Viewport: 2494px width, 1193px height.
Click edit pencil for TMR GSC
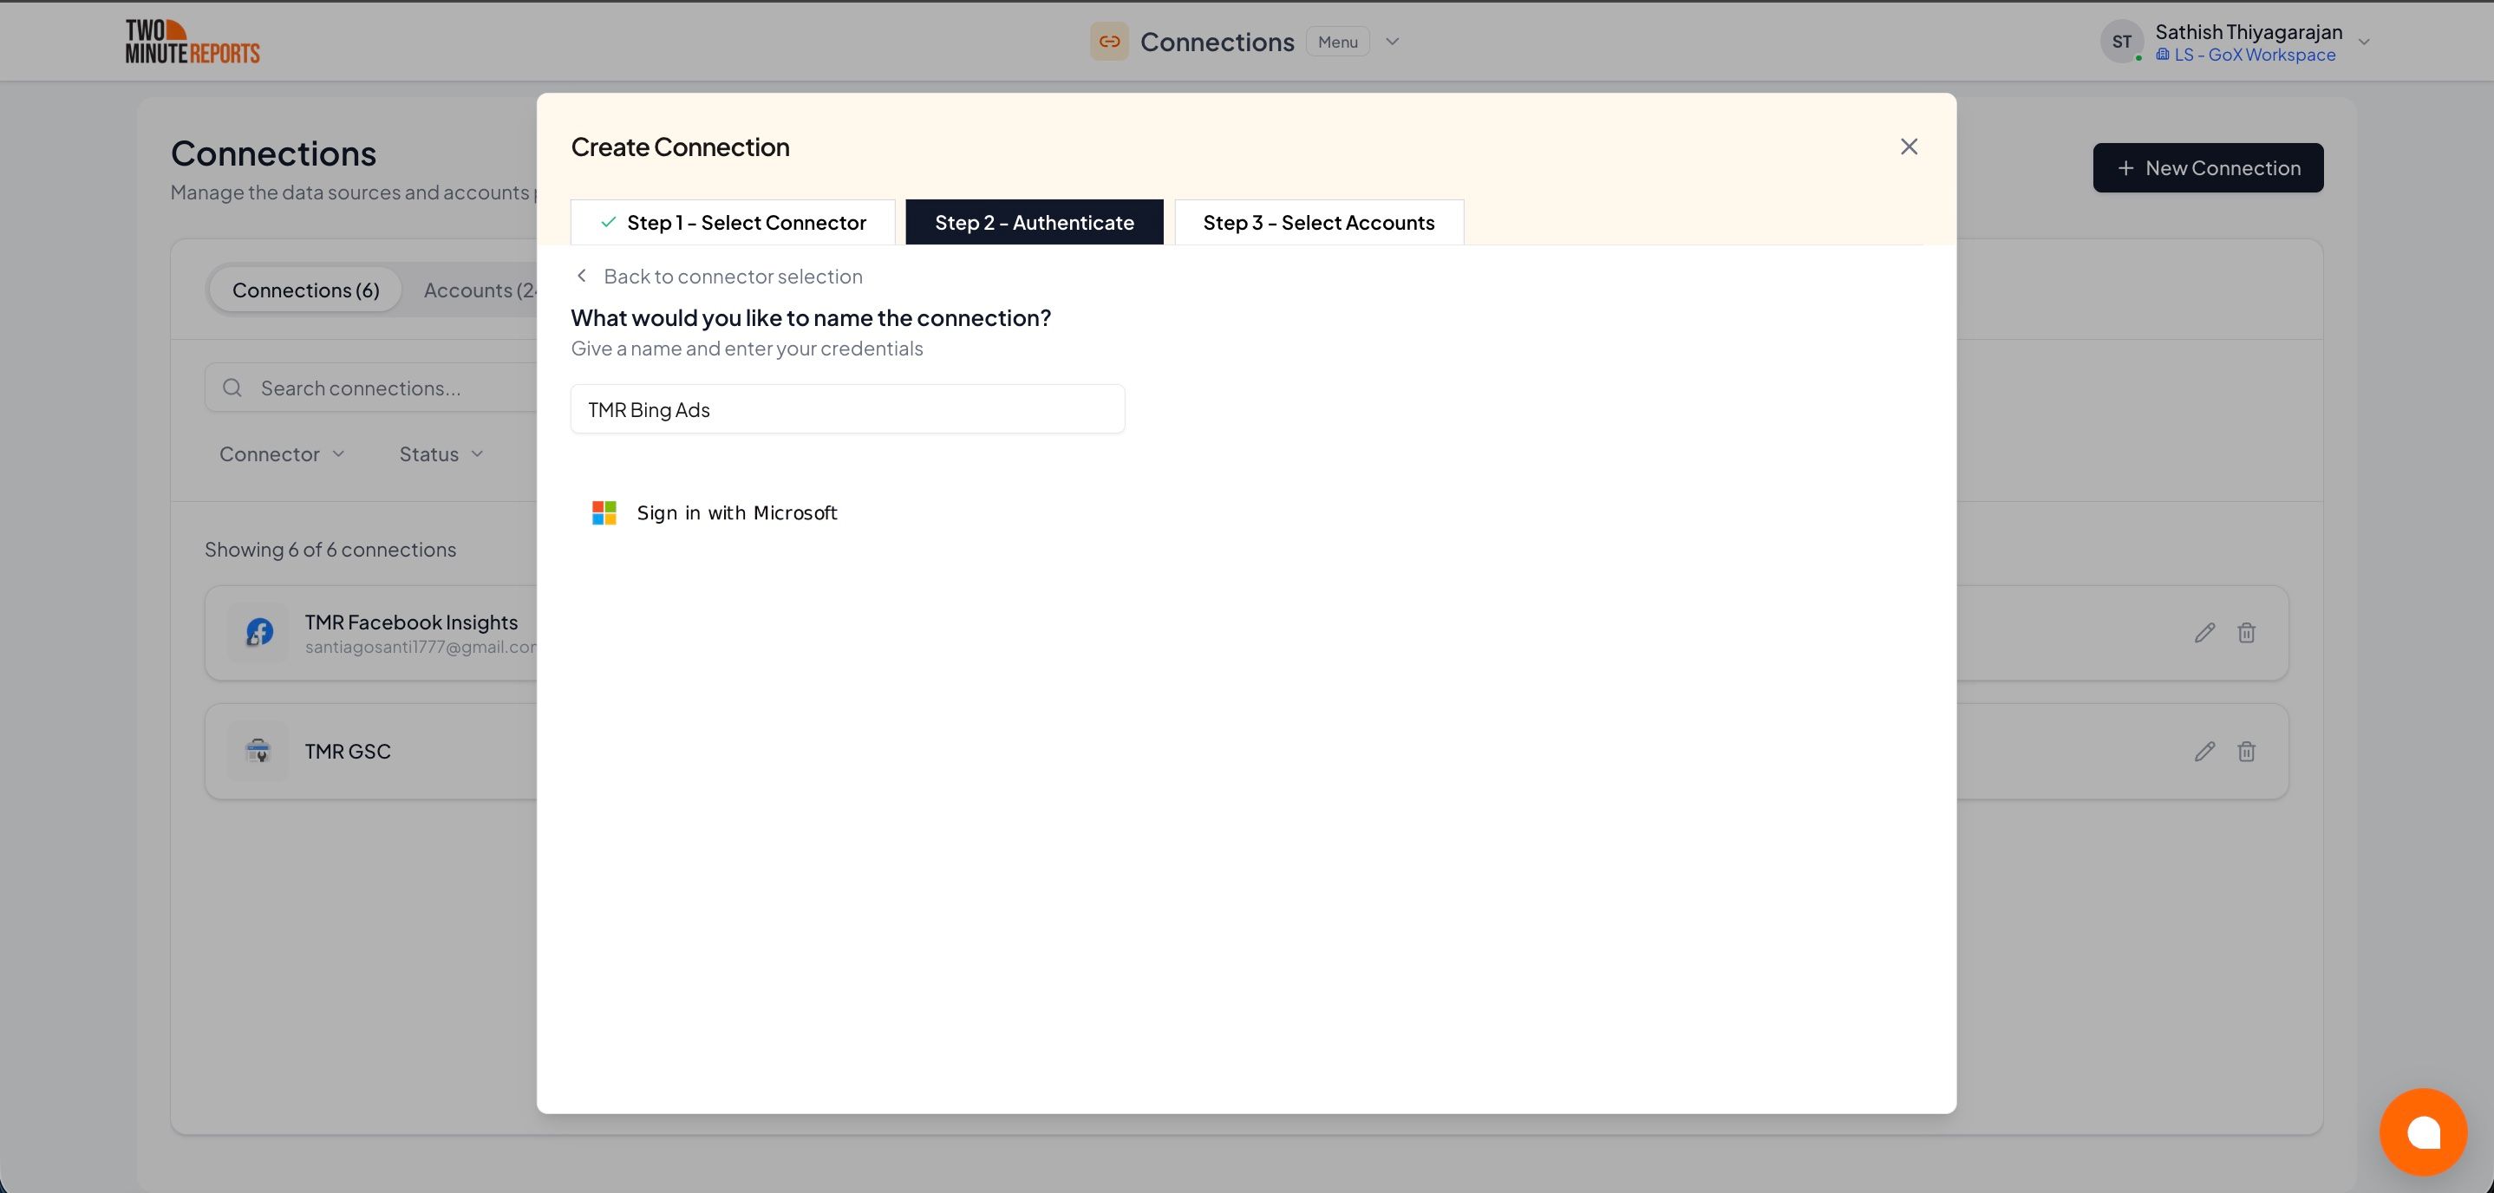pos(2204,752)
